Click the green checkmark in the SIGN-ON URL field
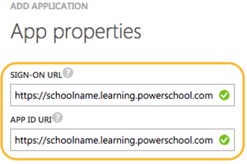 pyautogui.click(x=224, y=95)
